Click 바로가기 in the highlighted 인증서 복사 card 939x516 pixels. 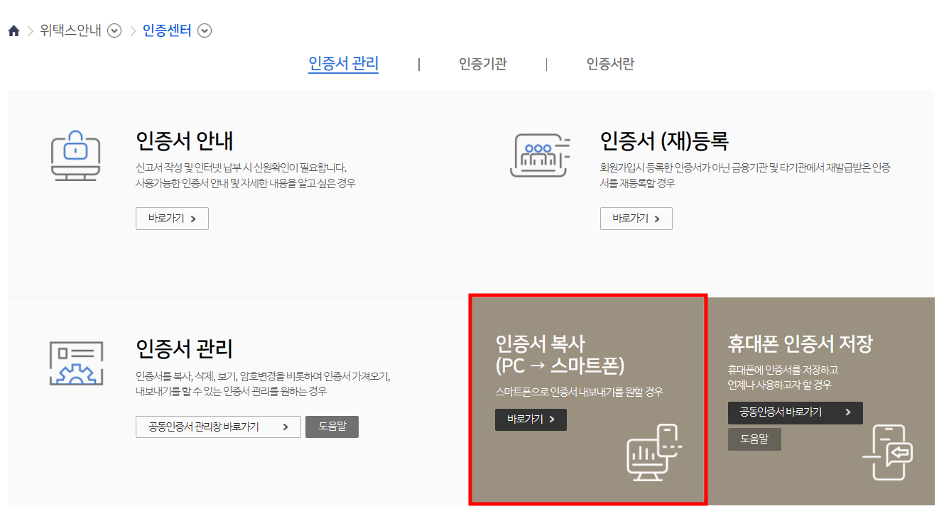pyautogui.click(x=531, y=419)
